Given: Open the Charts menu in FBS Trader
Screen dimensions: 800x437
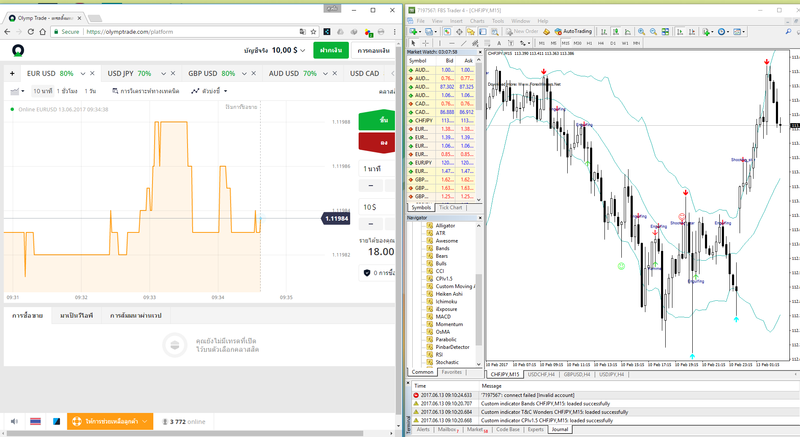Looking at the screenshot, I should coord(477,21).
